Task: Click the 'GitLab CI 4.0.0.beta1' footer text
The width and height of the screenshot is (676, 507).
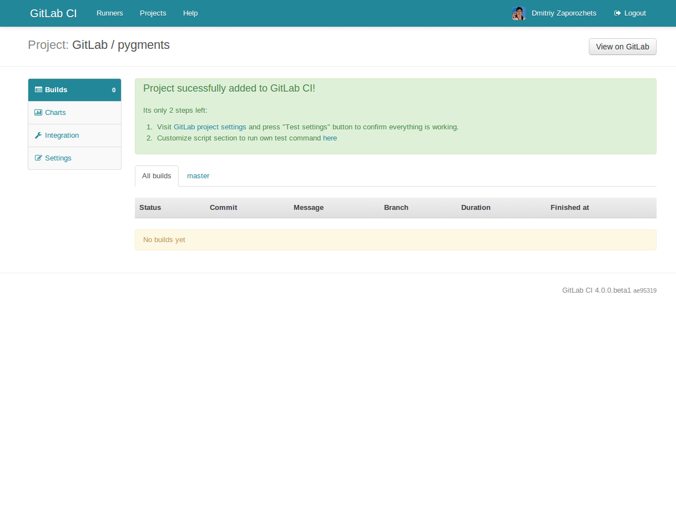Action: click(x=597, y=290)
